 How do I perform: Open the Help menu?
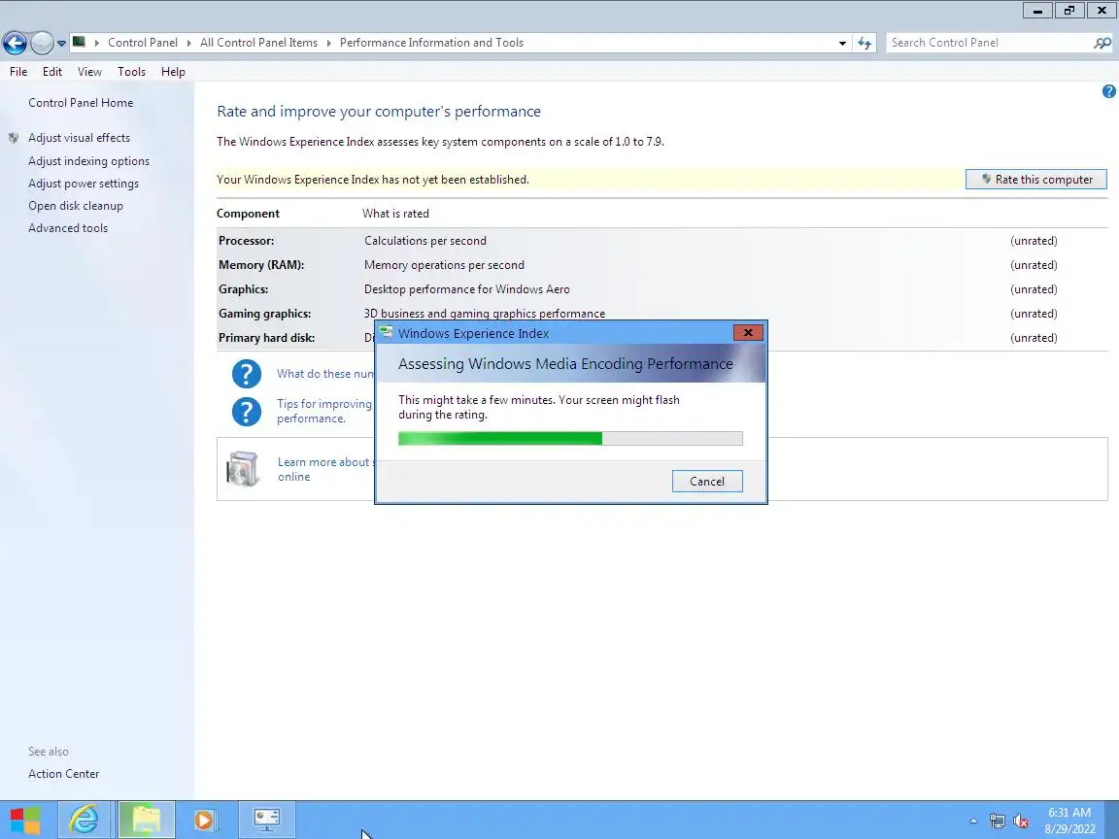(x=173, y=71)
